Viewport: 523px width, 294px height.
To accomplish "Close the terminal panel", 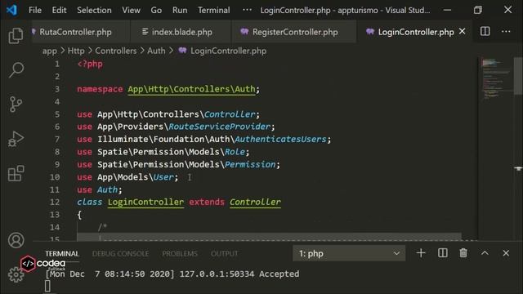I will click(x=506, y=253).
